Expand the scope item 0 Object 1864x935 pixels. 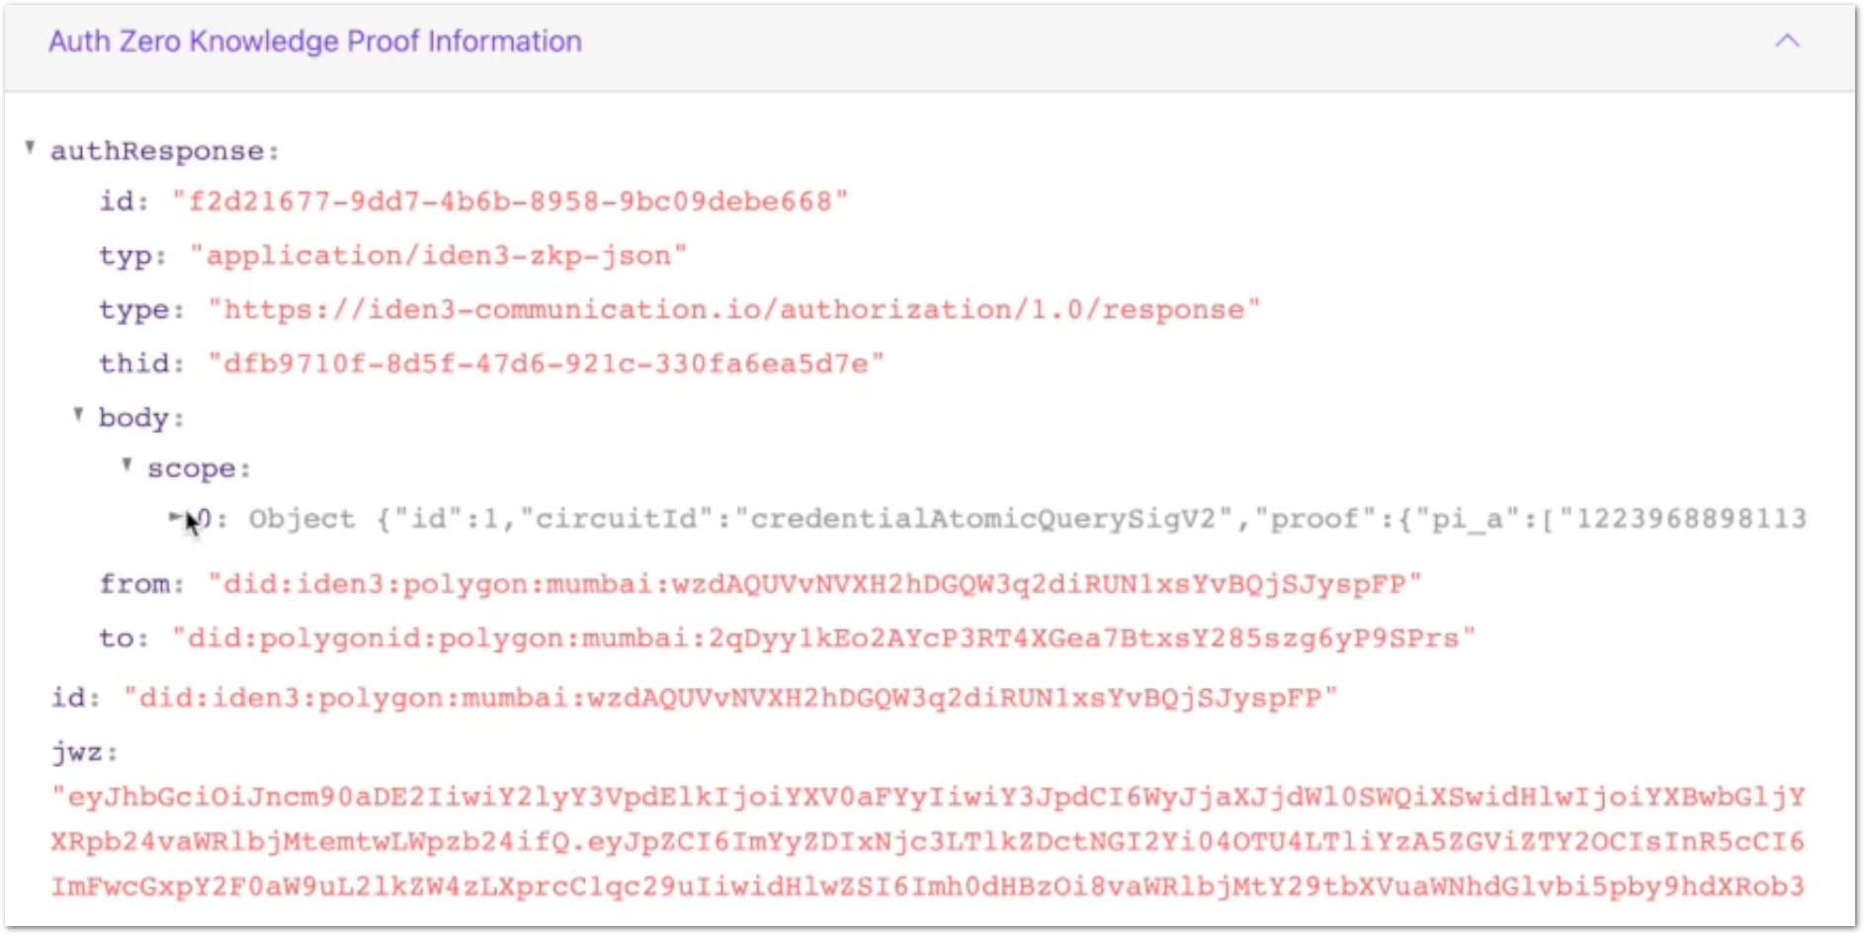click(176, 516)
